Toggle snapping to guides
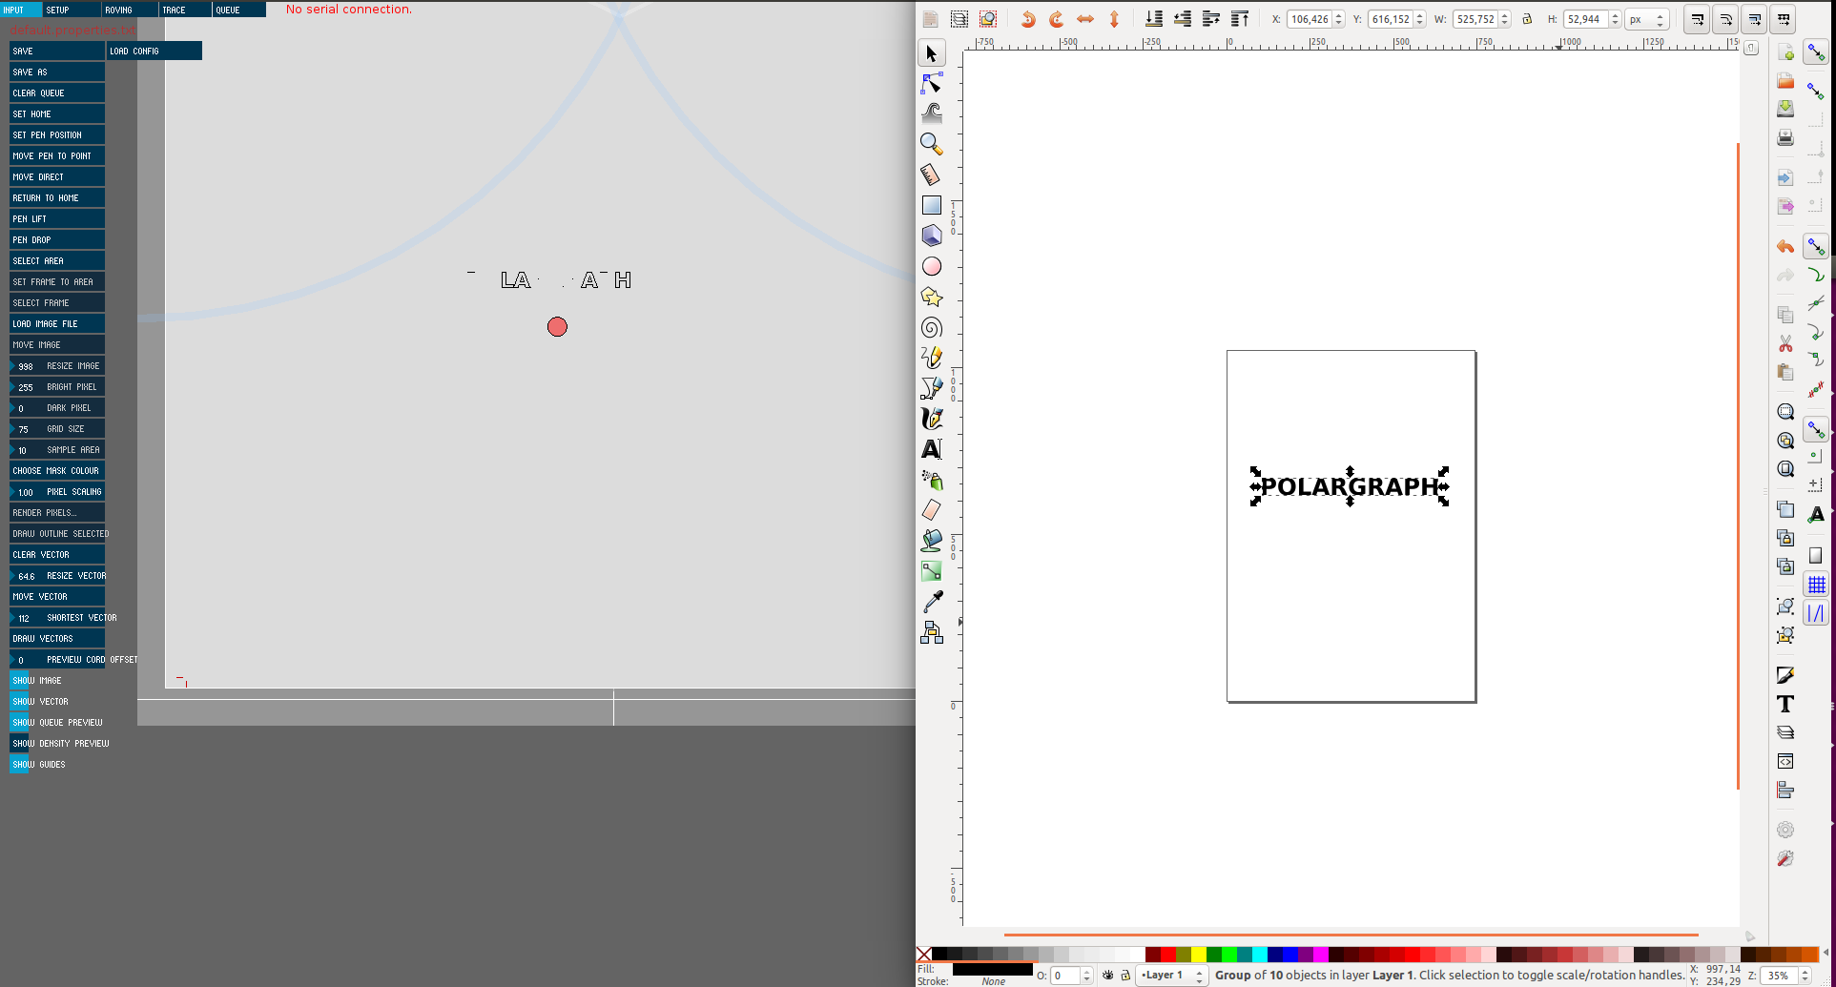The width and height of the screenshot is (1836, 987). [1816, 613]
